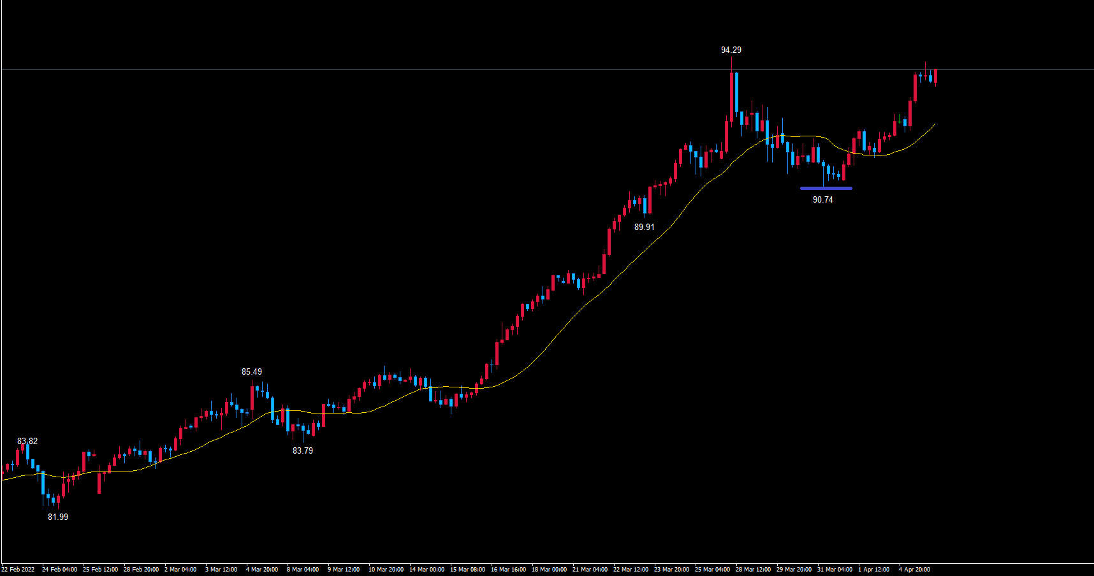Click the tall blue candle under 94.29
The height and width of the screenshot is (576, 1094).
click(736, 92)
